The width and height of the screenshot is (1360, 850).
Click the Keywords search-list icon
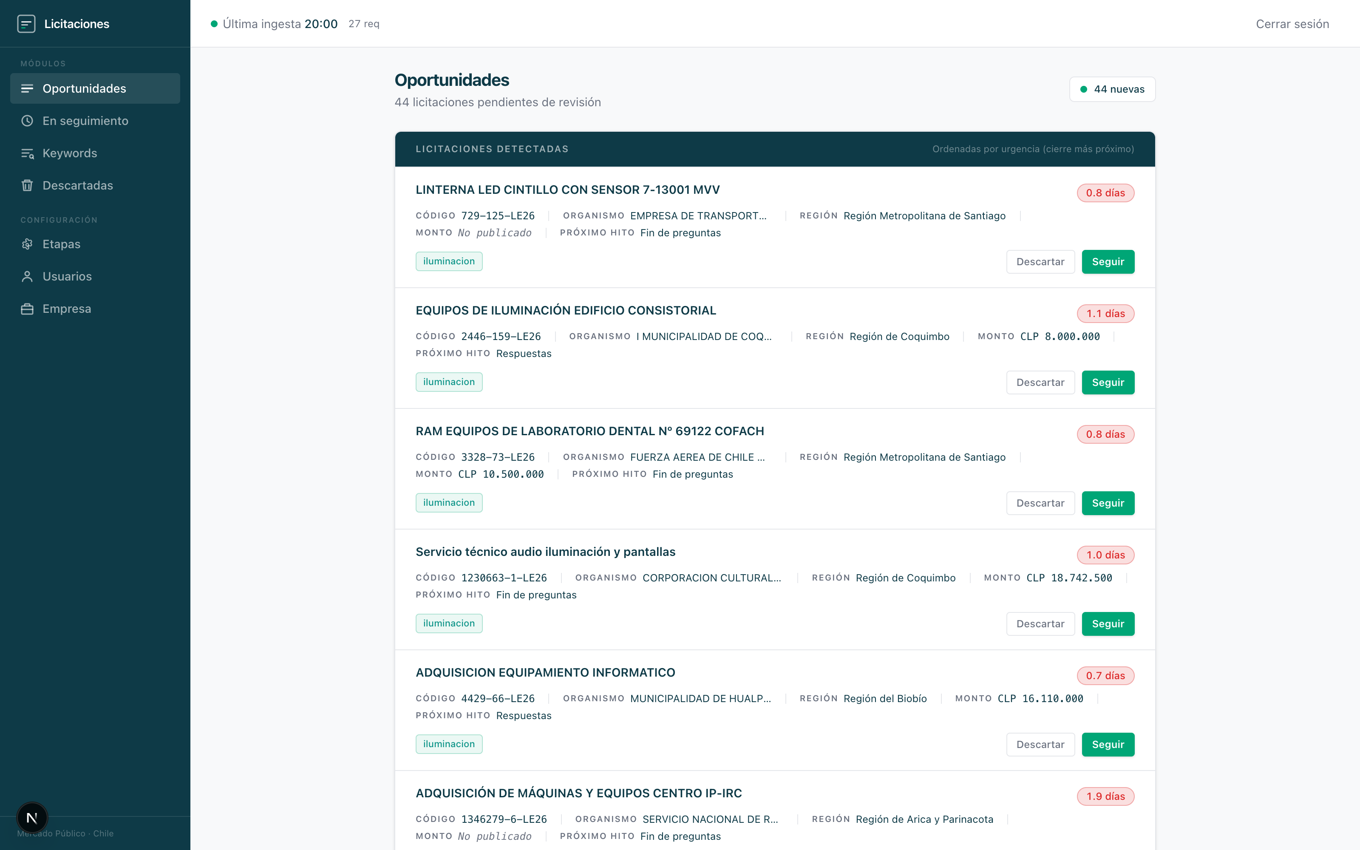27,153
